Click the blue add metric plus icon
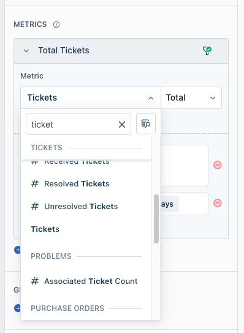Screen dimensions: 244x333 coord(18,250)
